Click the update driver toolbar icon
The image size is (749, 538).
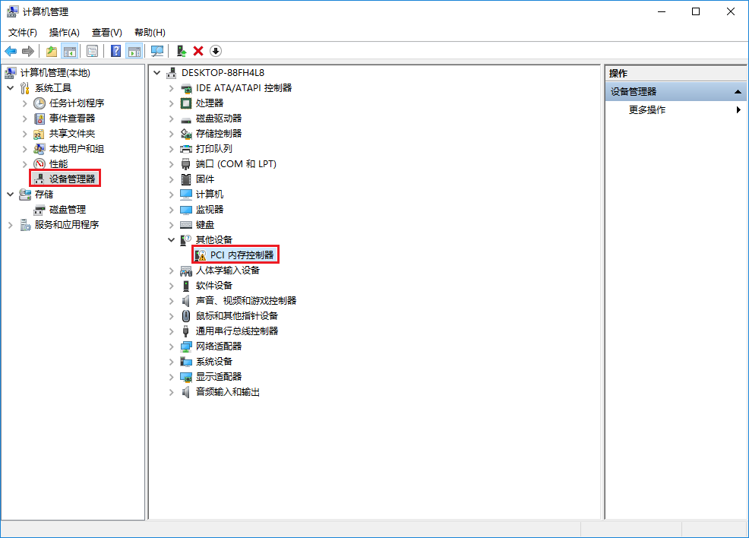181,51
